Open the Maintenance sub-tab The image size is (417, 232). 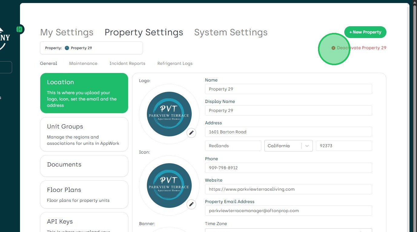83,63
